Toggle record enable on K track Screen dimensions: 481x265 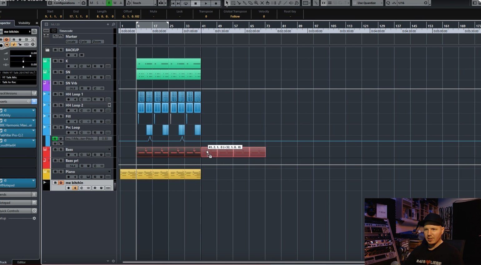(68, 66)
